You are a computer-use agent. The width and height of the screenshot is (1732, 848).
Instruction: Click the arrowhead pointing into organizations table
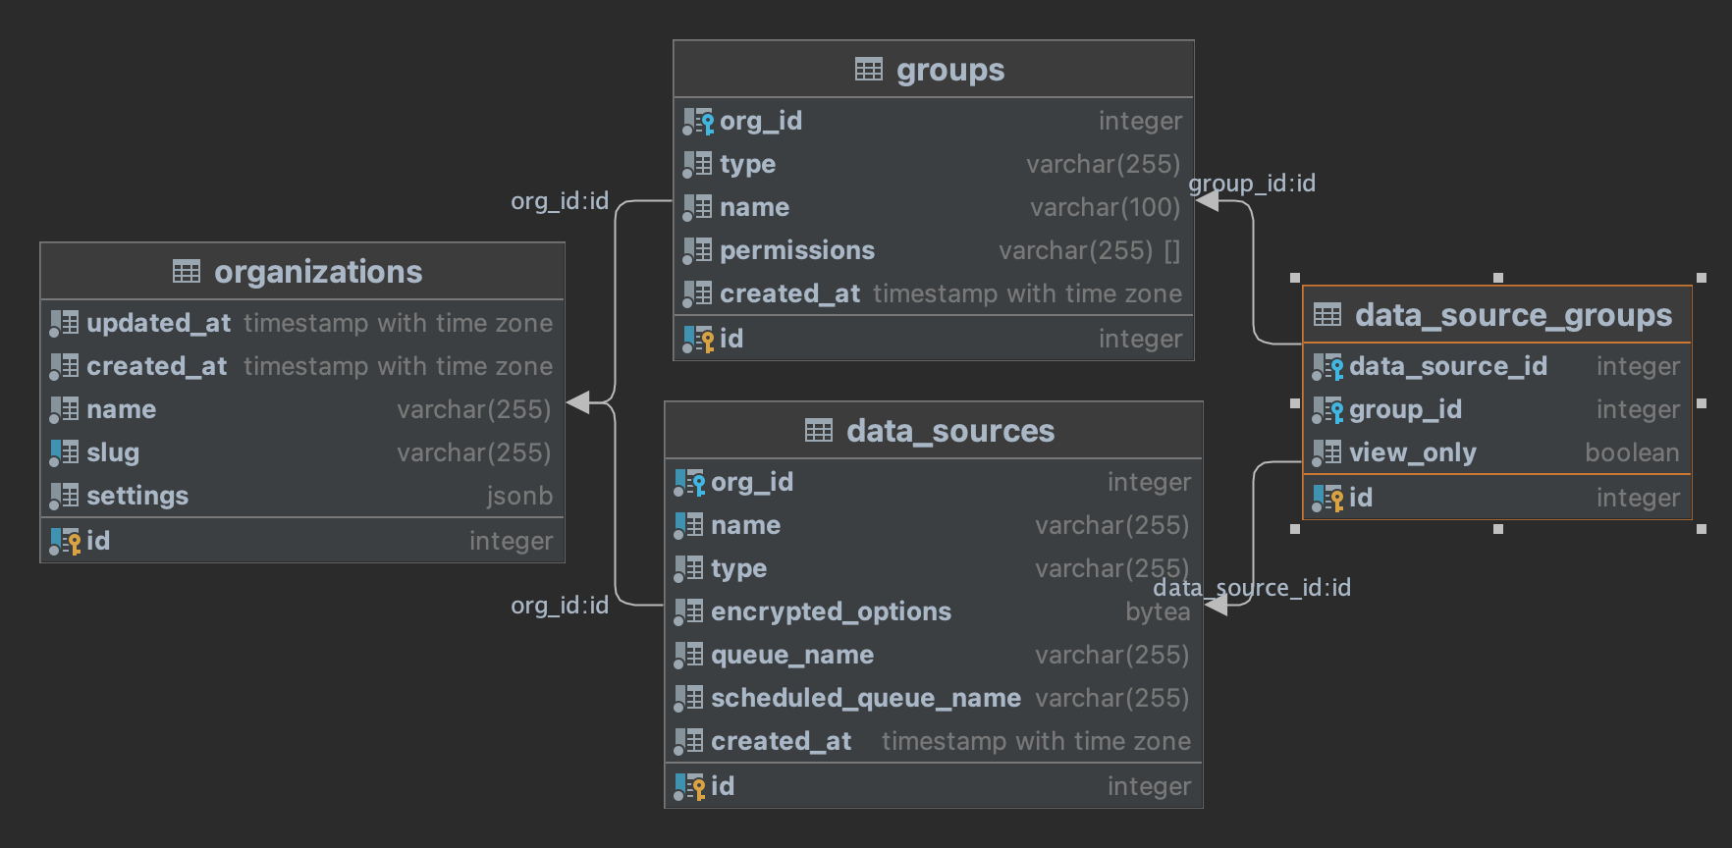click(578, 402)
